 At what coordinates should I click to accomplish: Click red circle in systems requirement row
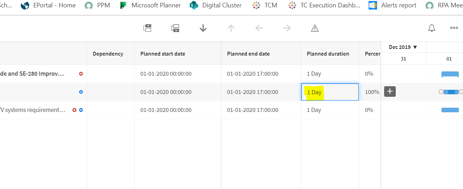74,110
